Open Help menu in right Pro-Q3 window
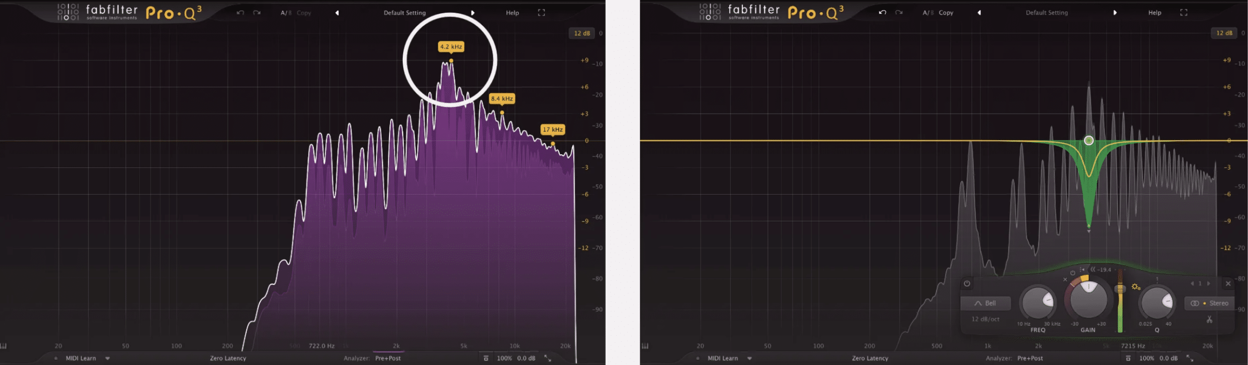The image size is (1248, 365). tap(1154, 13)
